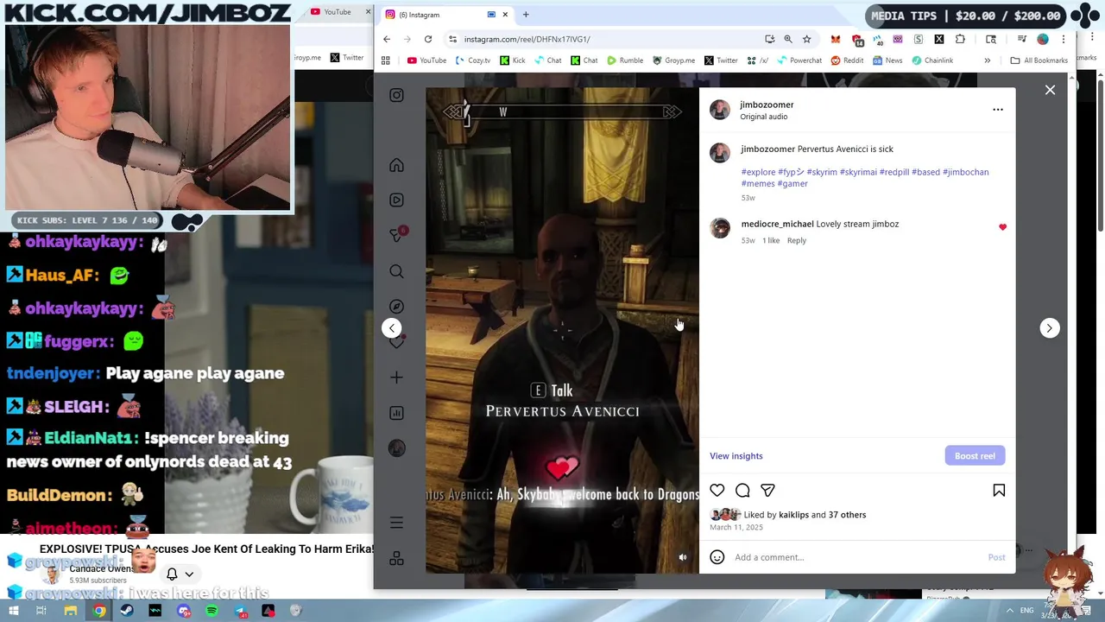This screenshot has height=622, width=1105.
Task: Open the Cozy.tv bookmark
Action: [x=473, y=60]
